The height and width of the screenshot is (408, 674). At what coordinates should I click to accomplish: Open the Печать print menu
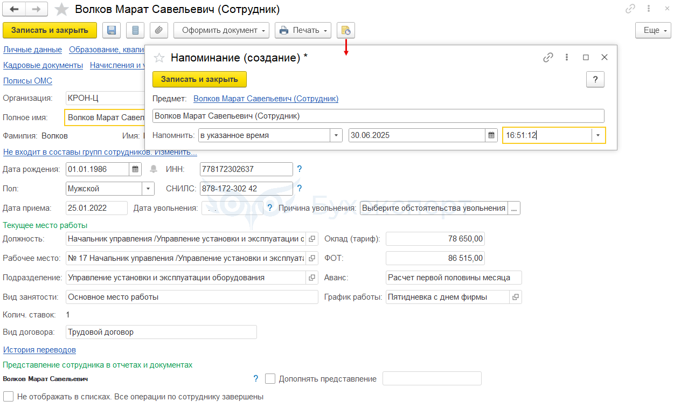302,30
